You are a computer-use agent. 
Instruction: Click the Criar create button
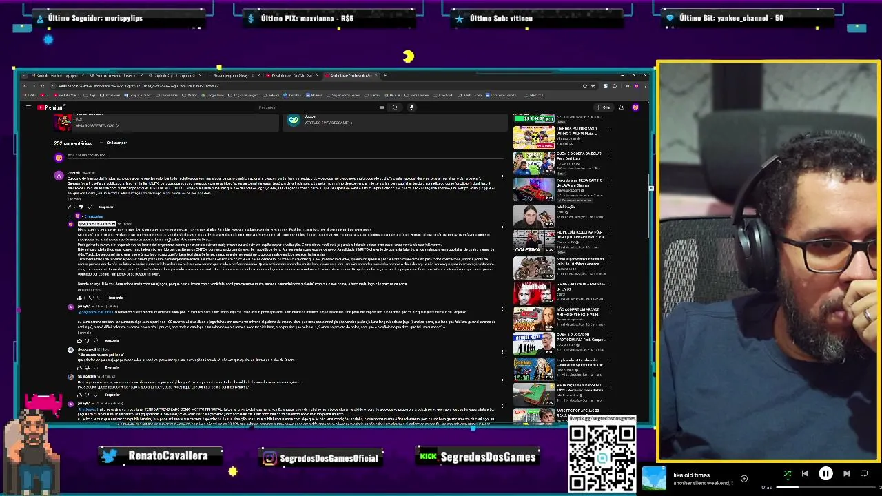click(604, 107)
